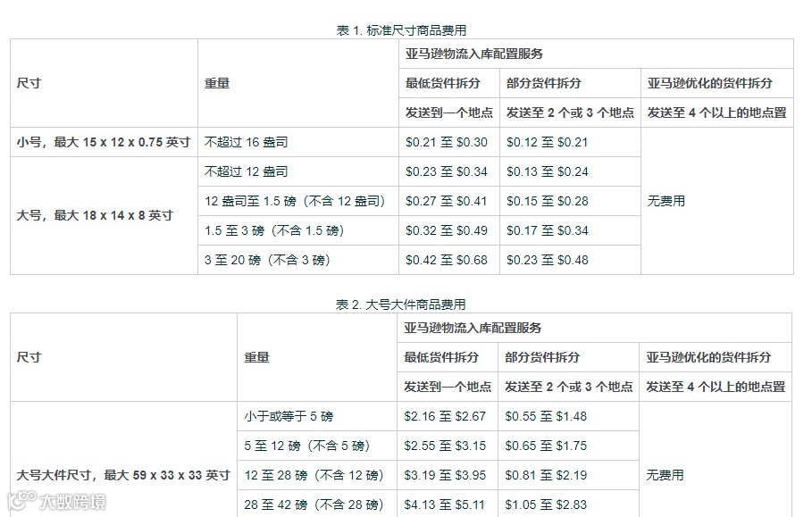The image size is (812, 517).
Task: Click the value $0.12 至 $0.21
Action: [x=548, y=142]
